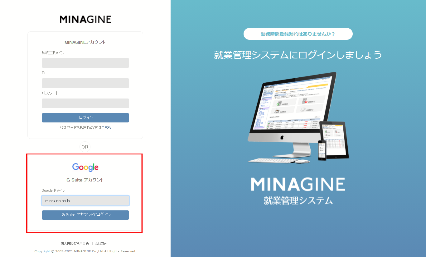
Task: Click the Google logo
Action: coord(85,167)
